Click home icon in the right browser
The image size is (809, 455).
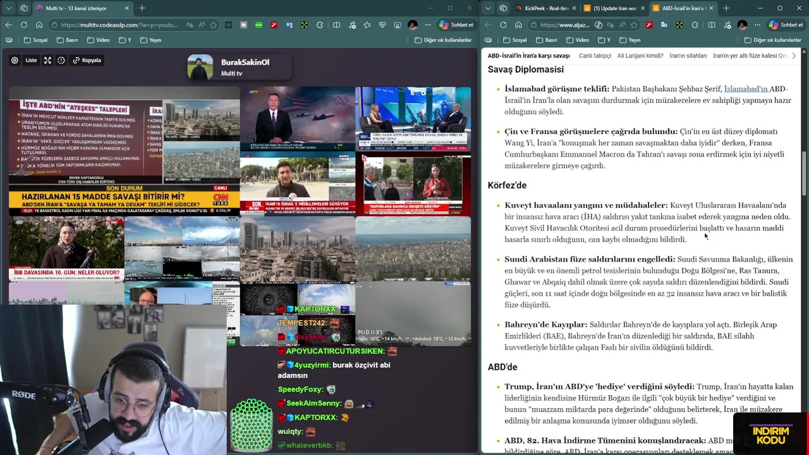[x=518, y=25]
